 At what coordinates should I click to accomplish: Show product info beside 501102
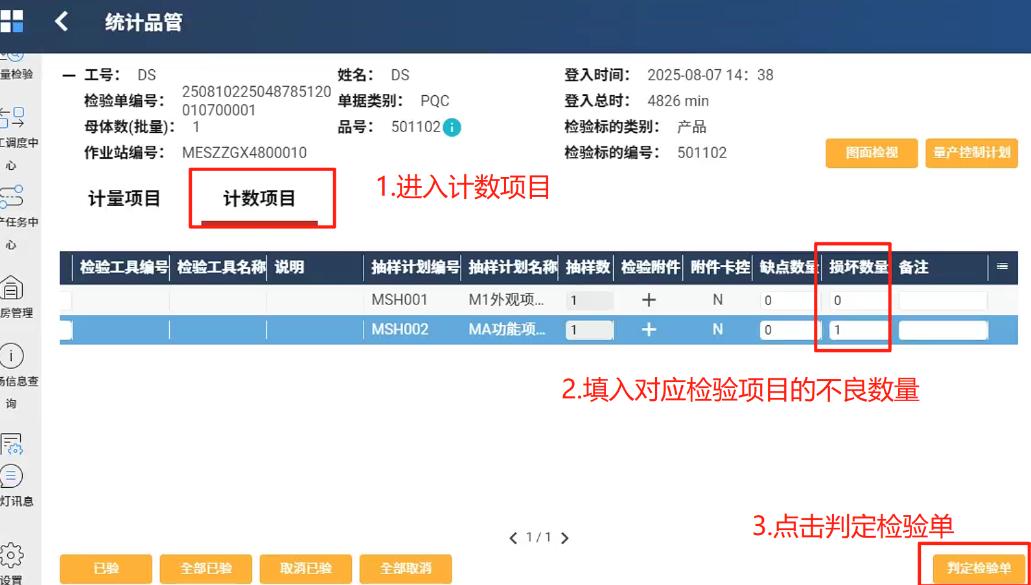point(452,128)
